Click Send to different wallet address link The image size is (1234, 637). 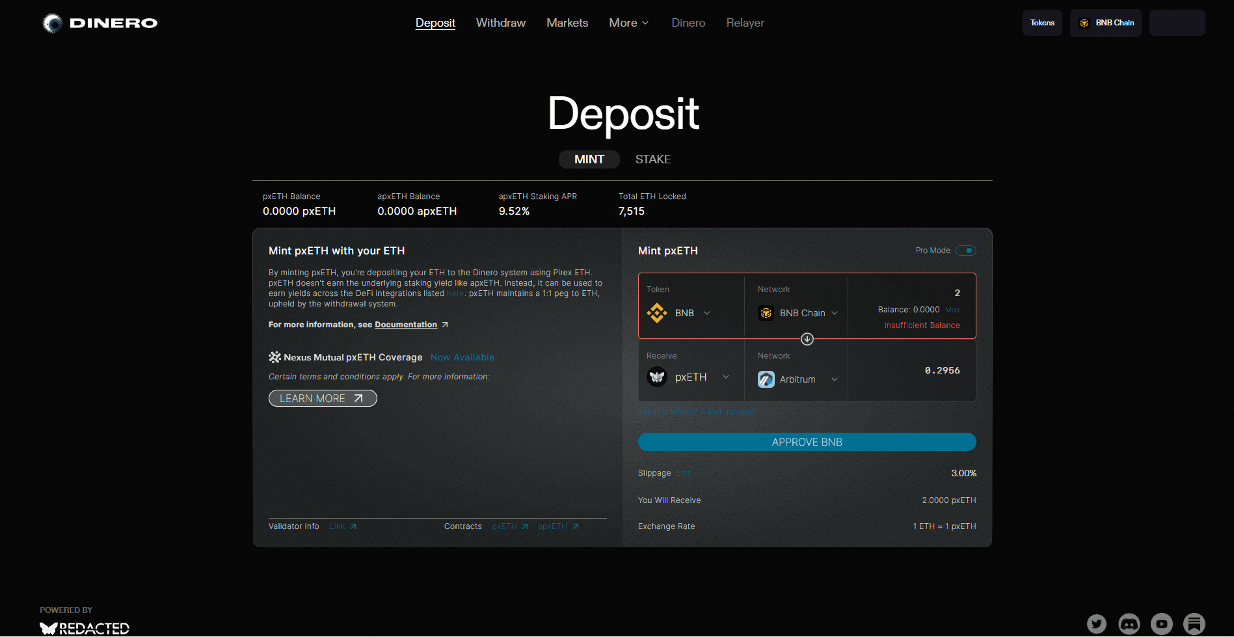(x=697, y=412)
